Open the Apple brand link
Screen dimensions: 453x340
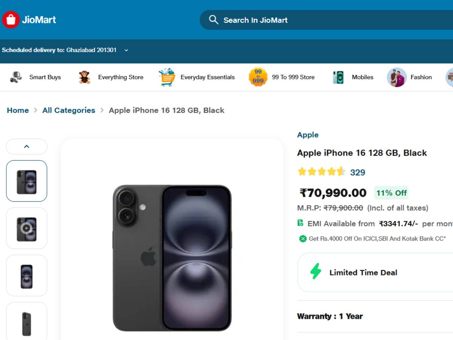click(x=308, y=135)
